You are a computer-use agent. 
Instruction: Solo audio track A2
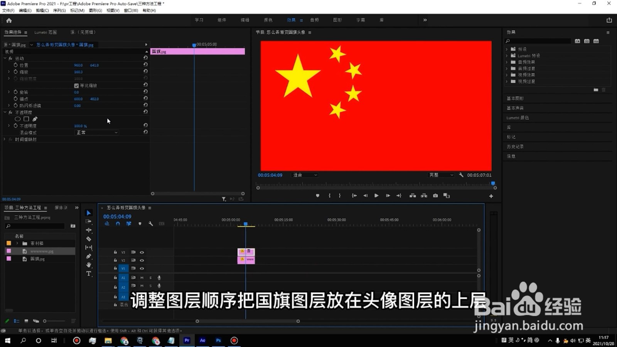pos(150,286)
